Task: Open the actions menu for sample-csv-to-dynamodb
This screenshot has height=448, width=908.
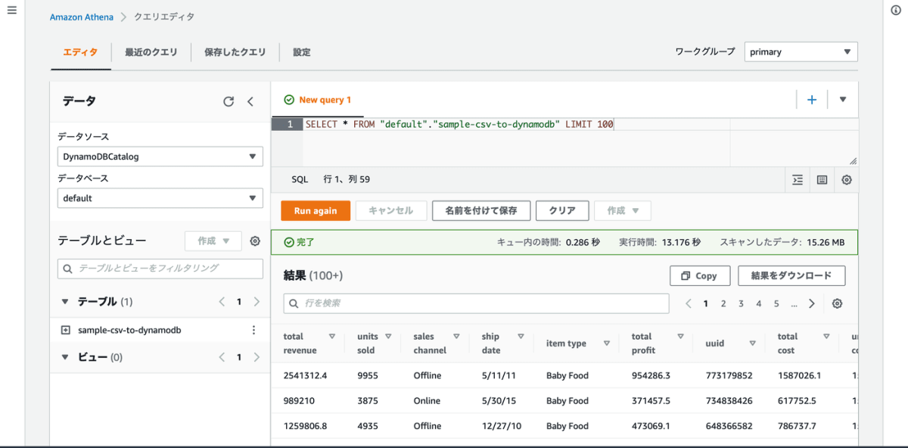Action: [x=253, y=330]
